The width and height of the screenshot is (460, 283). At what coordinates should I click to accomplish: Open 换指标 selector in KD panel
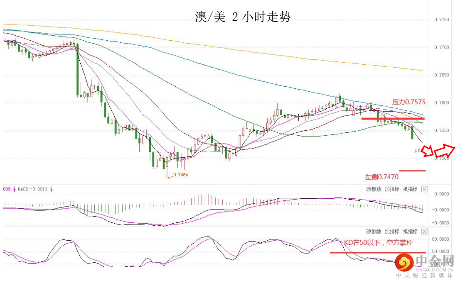point(410,232)
